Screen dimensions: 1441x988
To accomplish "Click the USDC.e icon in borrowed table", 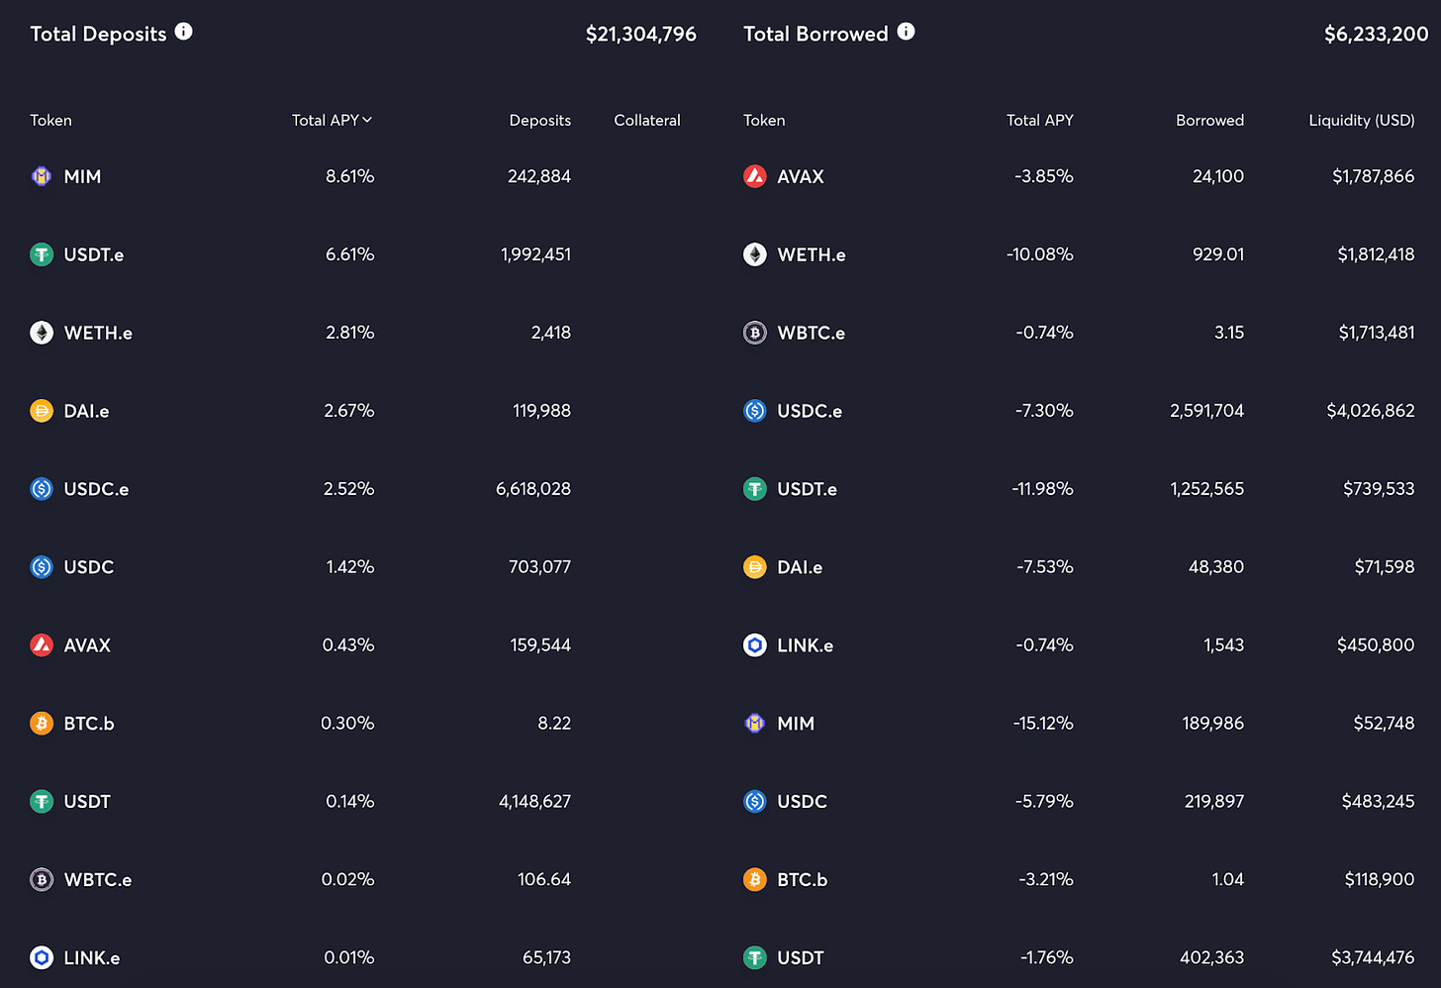I will 755,411.
